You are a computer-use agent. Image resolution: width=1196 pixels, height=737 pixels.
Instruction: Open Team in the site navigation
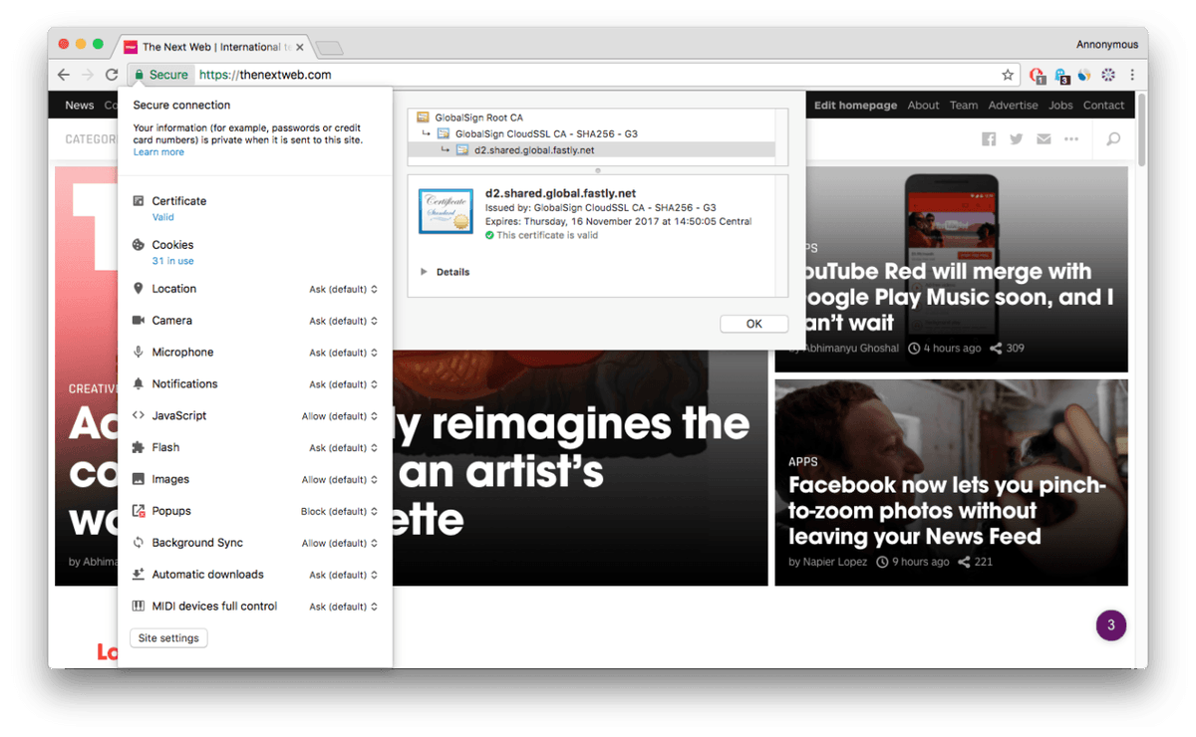964,106
